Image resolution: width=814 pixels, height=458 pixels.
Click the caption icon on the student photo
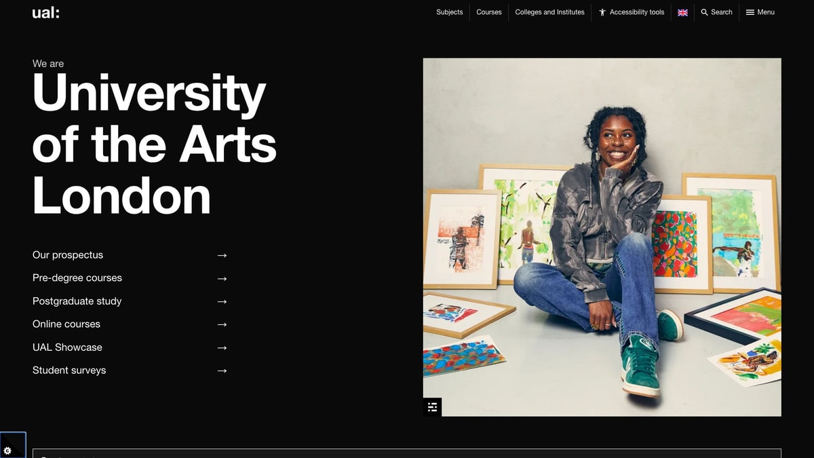click(x=432, y=407)
